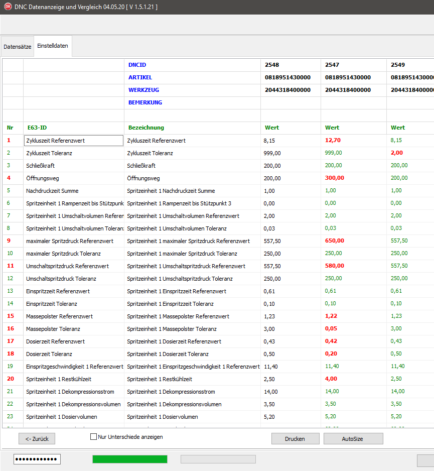Click value 999,00 in first Wert column
This screenshot has height=471, width=434.
point(272,154)
